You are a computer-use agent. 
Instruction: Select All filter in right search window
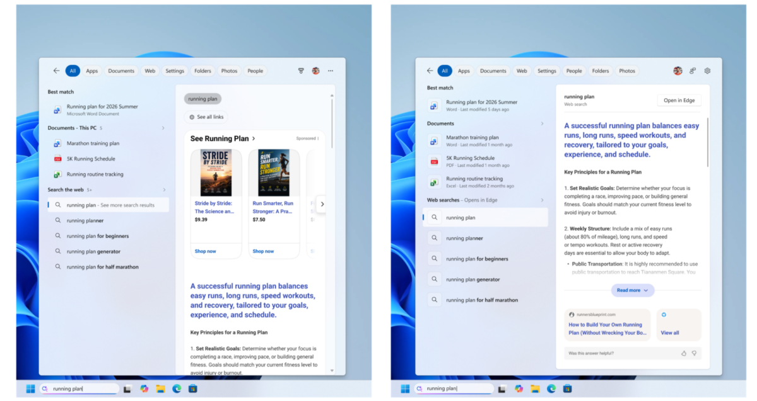click(445, 71)
